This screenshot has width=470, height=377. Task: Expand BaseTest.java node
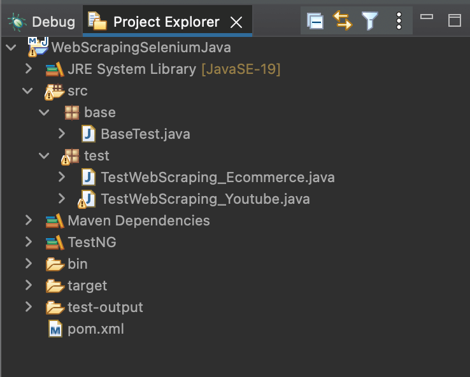click(x=62, y=134)
